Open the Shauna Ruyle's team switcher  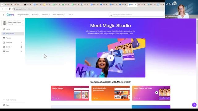pyautogui.click(x=13, y=23)
